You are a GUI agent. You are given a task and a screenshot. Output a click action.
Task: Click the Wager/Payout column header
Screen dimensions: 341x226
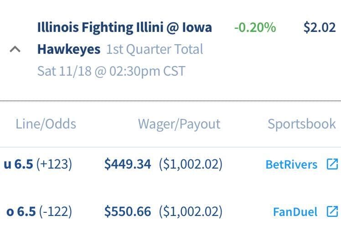(x=179, y=124)
